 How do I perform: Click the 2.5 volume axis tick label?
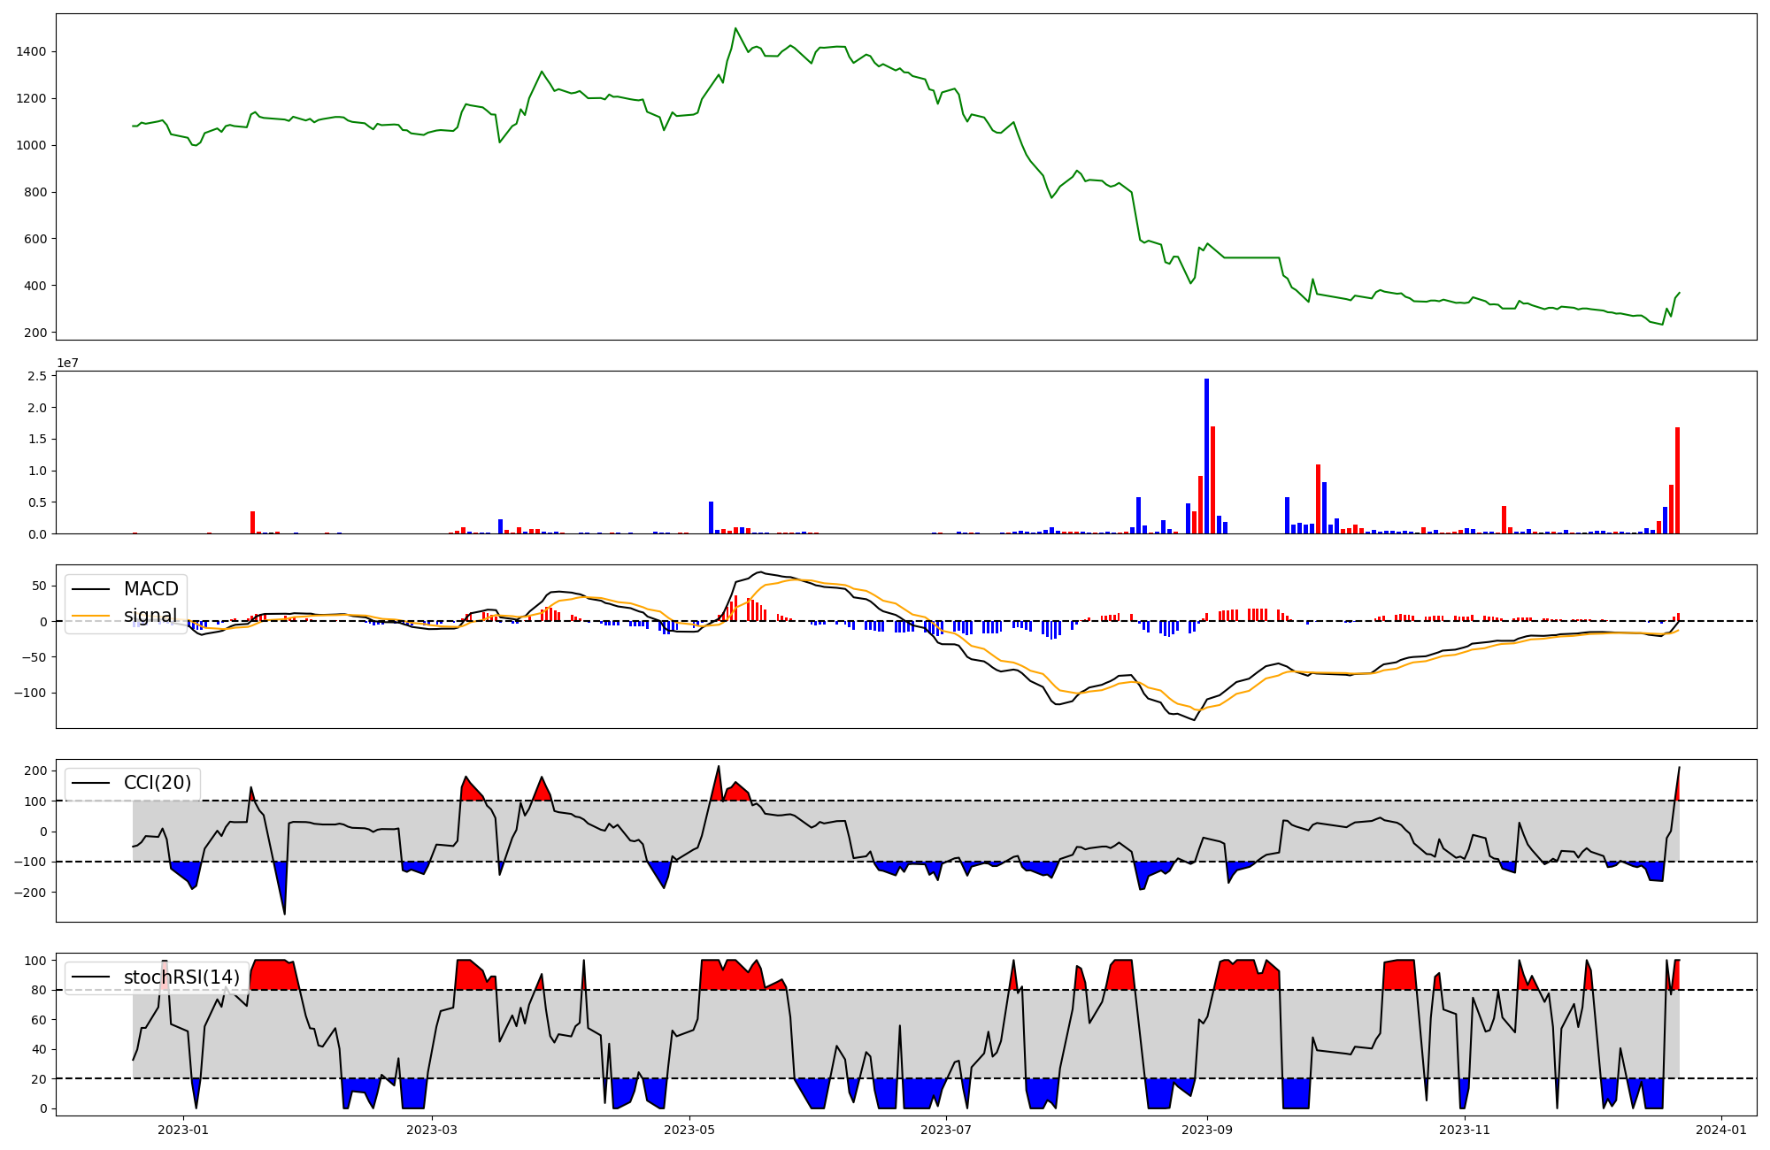(x=36, y=377)
